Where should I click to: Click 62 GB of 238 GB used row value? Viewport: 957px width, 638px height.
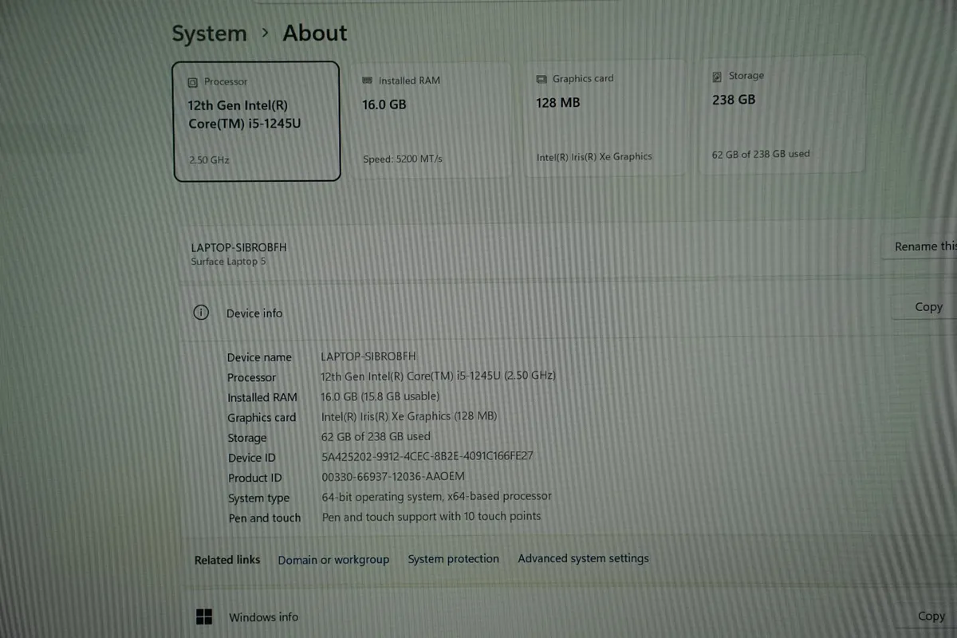[x=376, y=436]
